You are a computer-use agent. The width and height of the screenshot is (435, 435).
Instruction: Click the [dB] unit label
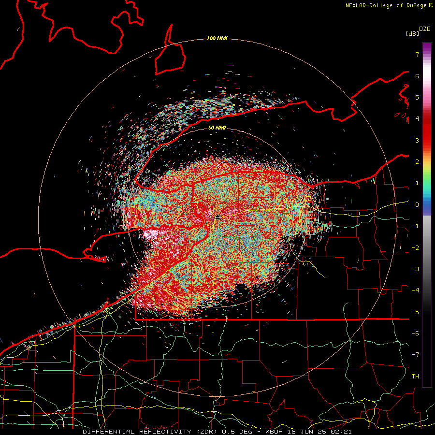tap(413, 33)
